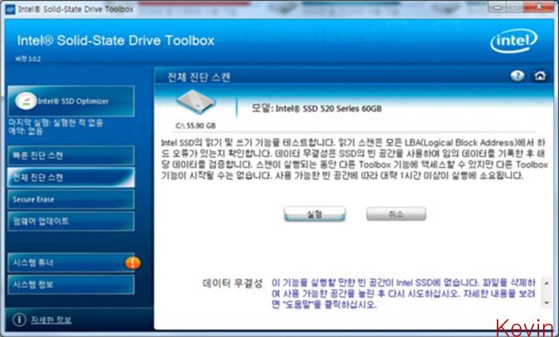The image size is (559, 337).
Task: Open 시스템 튜너 in the sidebar
Action: (71, 263)
